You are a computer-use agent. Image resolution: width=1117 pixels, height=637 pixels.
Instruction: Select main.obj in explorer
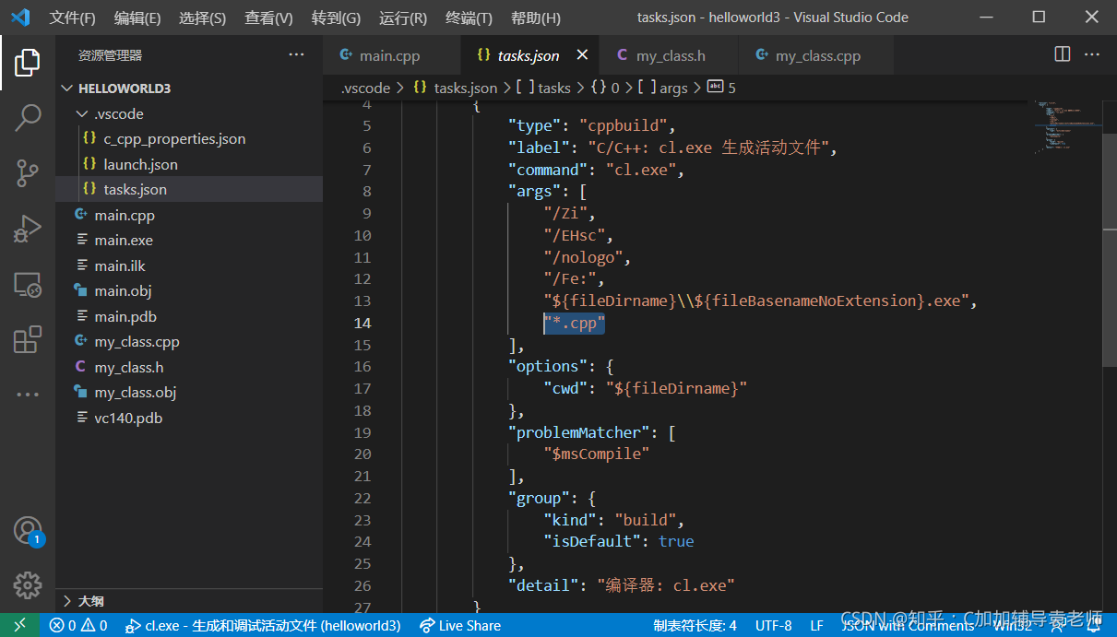(x=189, y=290)
